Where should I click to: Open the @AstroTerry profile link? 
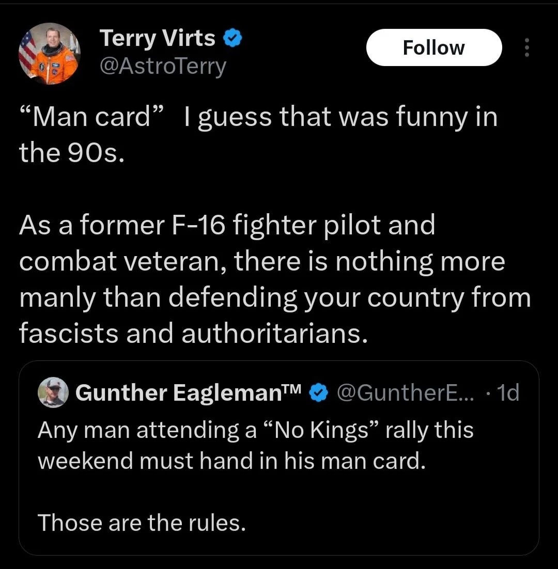(163, 66)
